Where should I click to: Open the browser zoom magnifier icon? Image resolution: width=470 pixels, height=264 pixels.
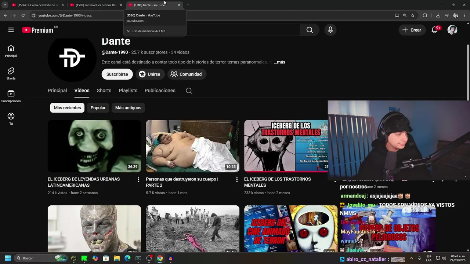pos(405,15)
